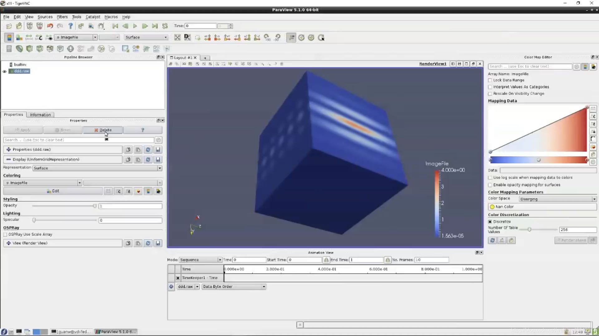599x336 pixels.
Task: Open the Sources menu
Action: (45, 17)
